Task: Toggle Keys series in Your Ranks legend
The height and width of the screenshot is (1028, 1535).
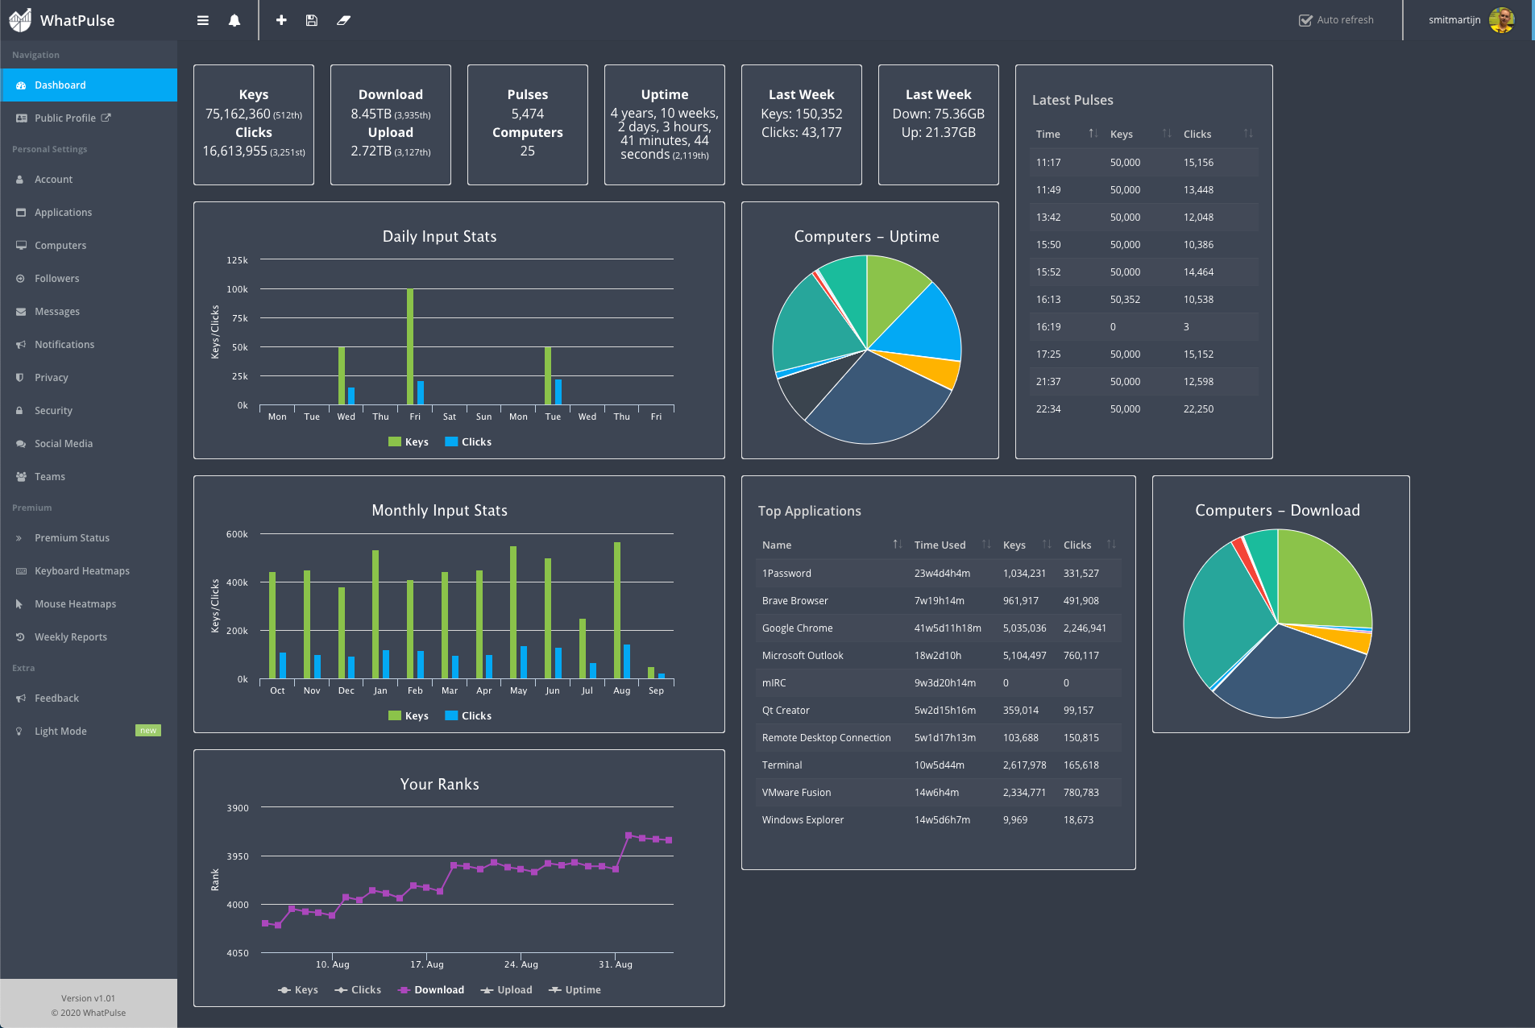Action: click(x=298, y=989)
